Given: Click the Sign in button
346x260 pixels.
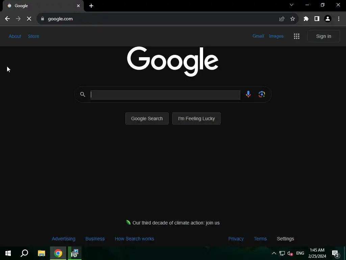Looking at the screenshot, I should (323, 36).
